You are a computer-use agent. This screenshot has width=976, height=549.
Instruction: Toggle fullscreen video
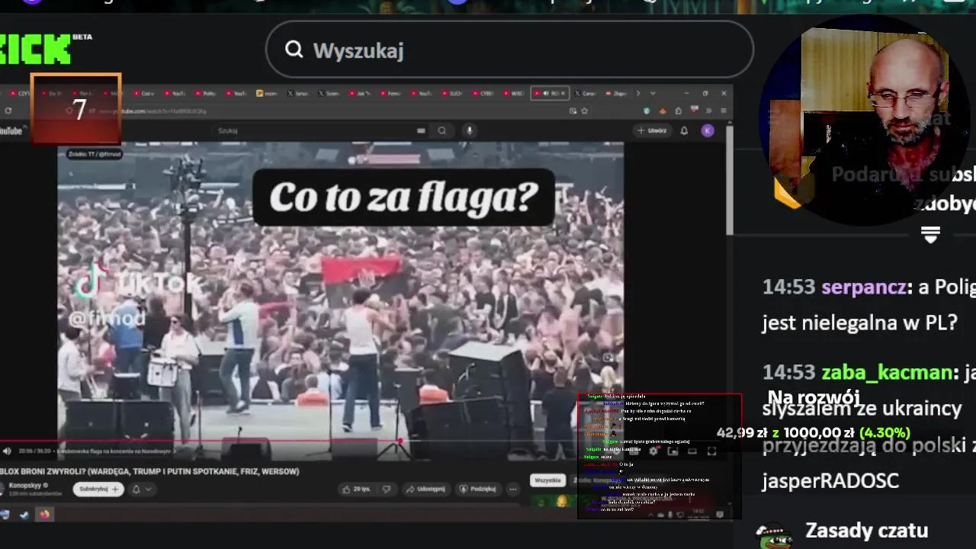(711, 451)
